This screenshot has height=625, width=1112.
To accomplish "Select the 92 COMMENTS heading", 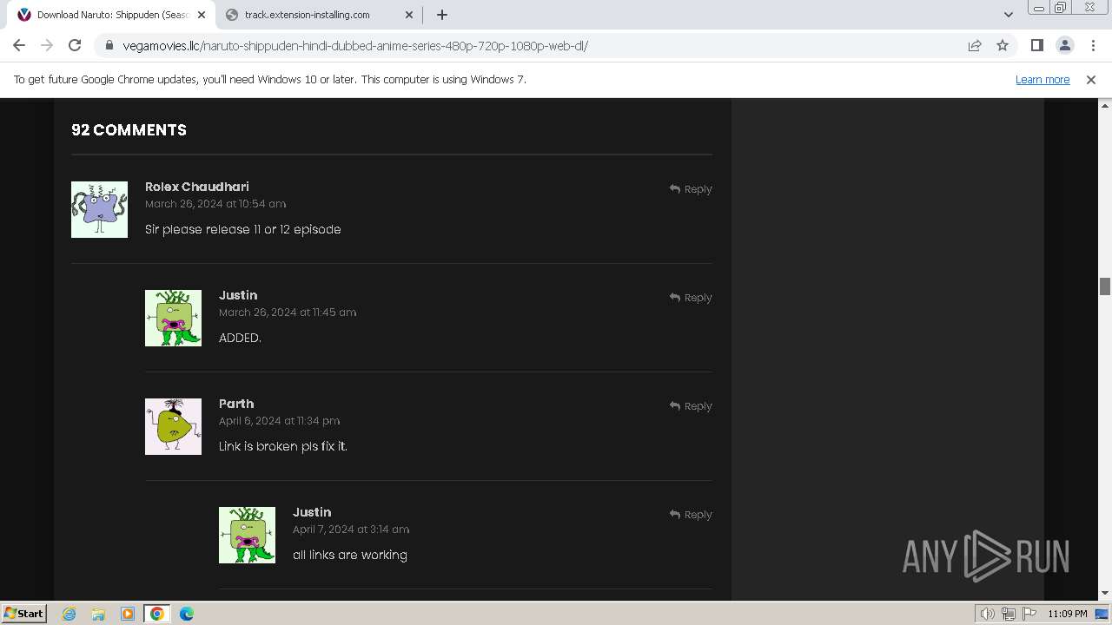I will point(129,129).
